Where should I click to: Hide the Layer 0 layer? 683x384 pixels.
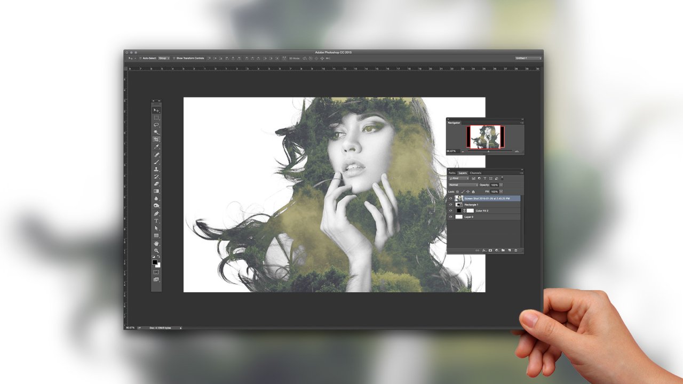(x=451, y=217)
